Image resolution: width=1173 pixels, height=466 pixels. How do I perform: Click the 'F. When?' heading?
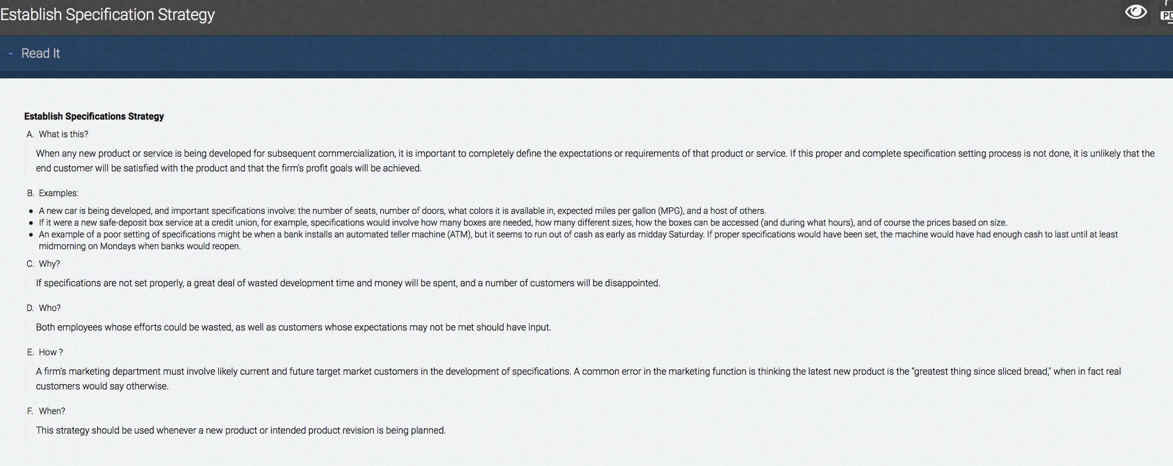(46, 411)
